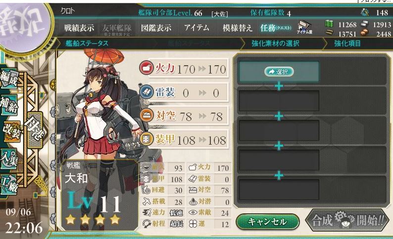
Task: Open the アイテム menu item
Action: point(196,28)
